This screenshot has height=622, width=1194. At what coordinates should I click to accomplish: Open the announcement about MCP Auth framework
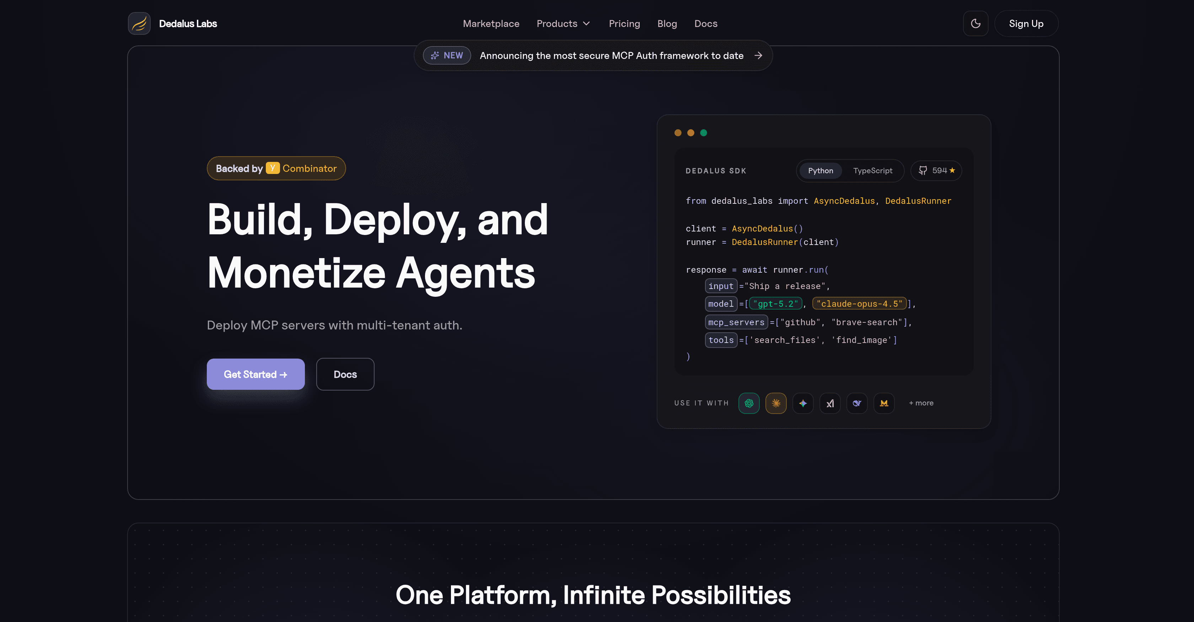pyautogui.click(x=611, y=55)
